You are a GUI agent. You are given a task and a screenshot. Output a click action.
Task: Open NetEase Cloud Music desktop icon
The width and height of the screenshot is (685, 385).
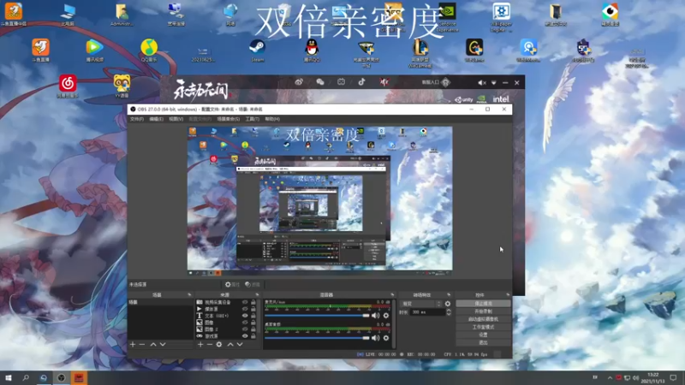pyautogui.click(x=68, y=86)
